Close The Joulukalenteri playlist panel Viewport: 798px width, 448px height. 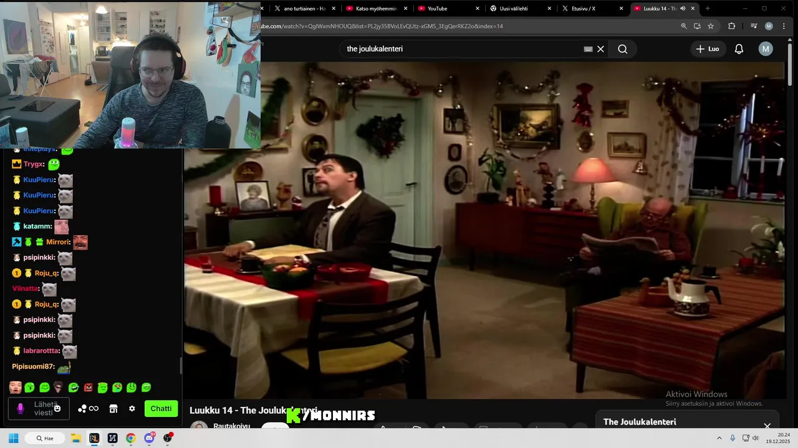tap(767, 426)
